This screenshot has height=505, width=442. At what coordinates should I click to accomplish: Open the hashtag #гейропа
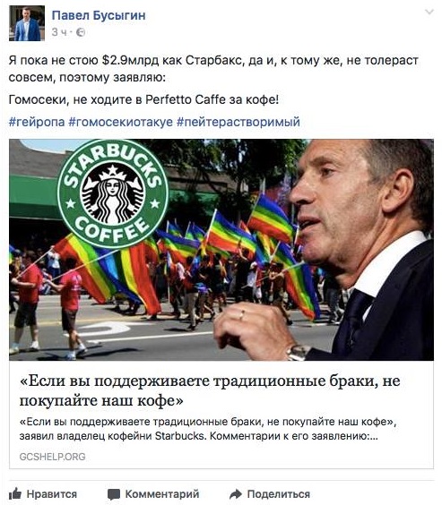37,122
